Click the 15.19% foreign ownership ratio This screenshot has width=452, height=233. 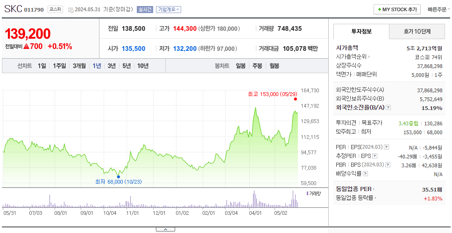[x=432, y=108]
